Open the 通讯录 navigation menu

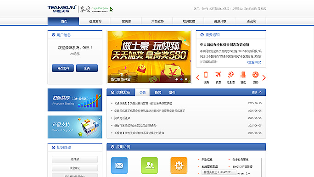251,21
